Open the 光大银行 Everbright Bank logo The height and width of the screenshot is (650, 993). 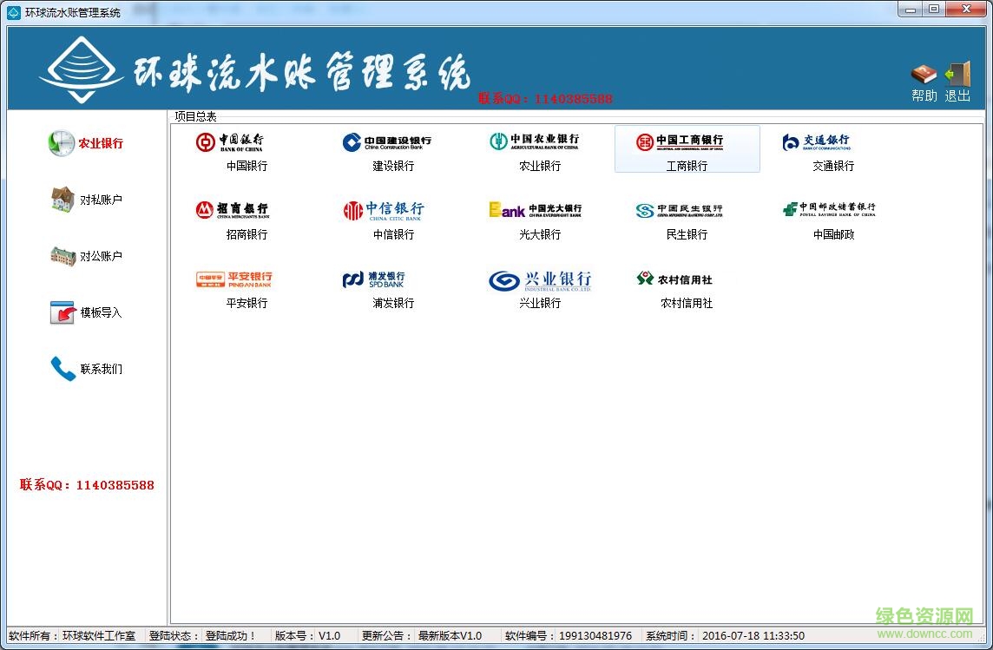pyautogui.click(x=536, y=210)
